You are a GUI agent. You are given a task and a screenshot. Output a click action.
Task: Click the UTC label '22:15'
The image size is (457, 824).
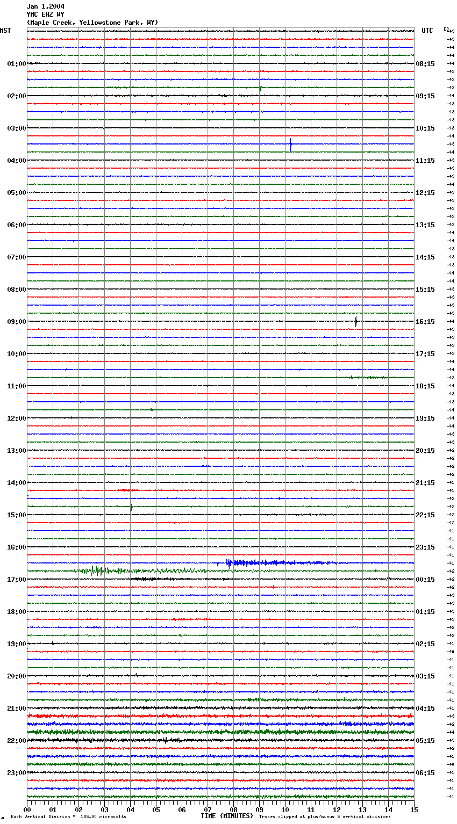pyautogui.click(x=425, y=515)
